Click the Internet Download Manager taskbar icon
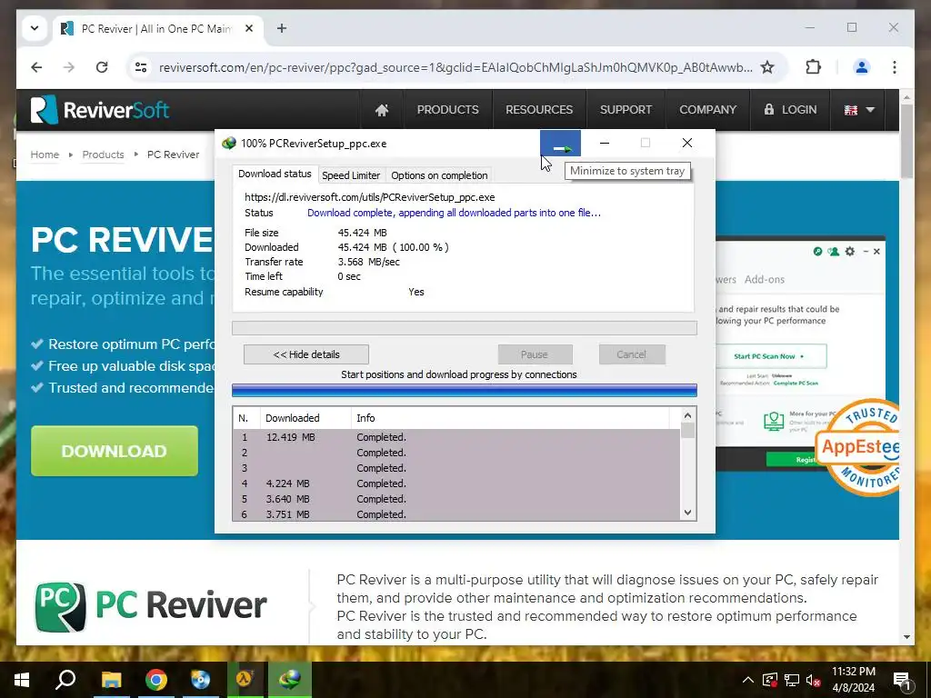The height and width of the screenshot is (698, 931). (290, 680)
